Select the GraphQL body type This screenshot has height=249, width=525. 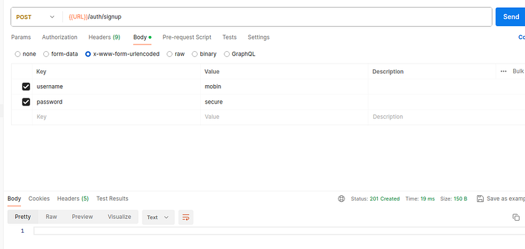[x=240, y=54]
